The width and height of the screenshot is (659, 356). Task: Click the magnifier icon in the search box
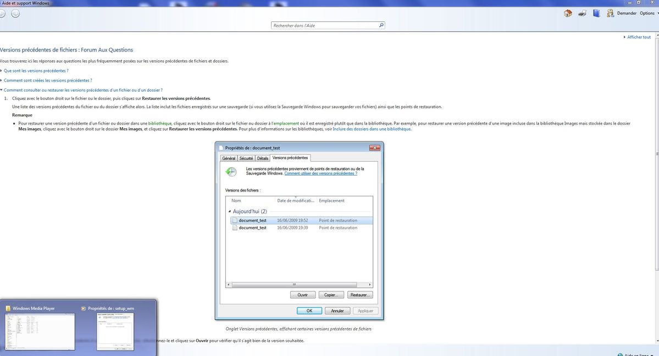[x=381, y=25]
